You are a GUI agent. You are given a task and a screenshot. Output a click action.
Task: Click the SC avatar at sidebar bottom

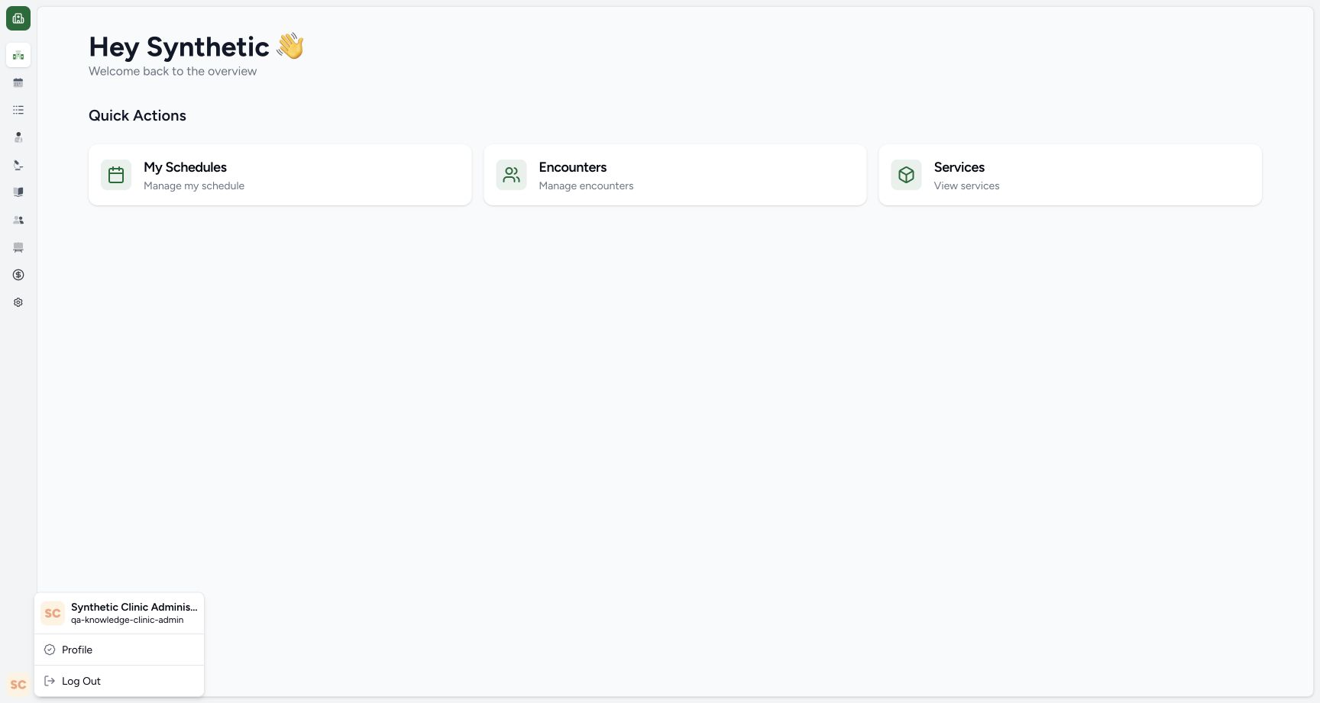coord(18,685)
